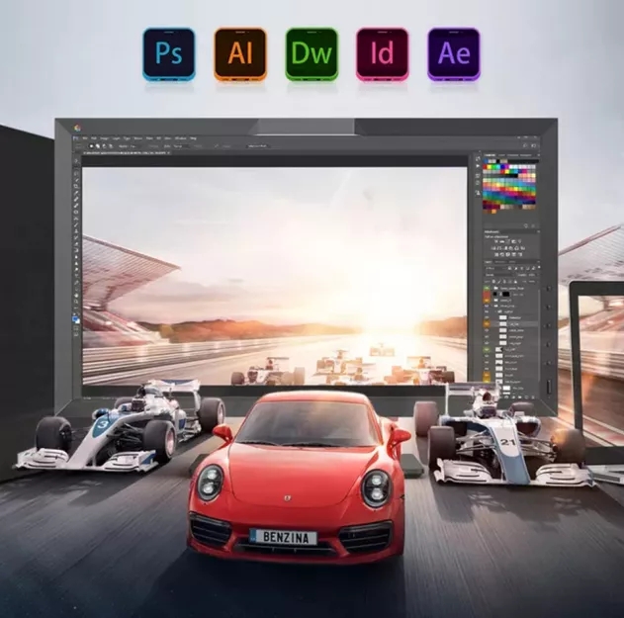Viewport: 624px width, 618px height.
Task: Add a Levels adjustment
Action: click(501, 241)
